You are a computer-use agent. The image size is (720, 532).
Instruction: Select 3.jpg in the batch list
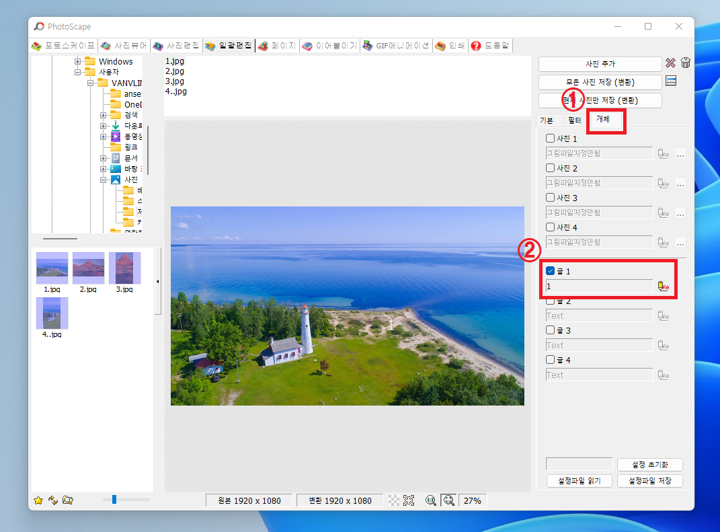point(175,81)
